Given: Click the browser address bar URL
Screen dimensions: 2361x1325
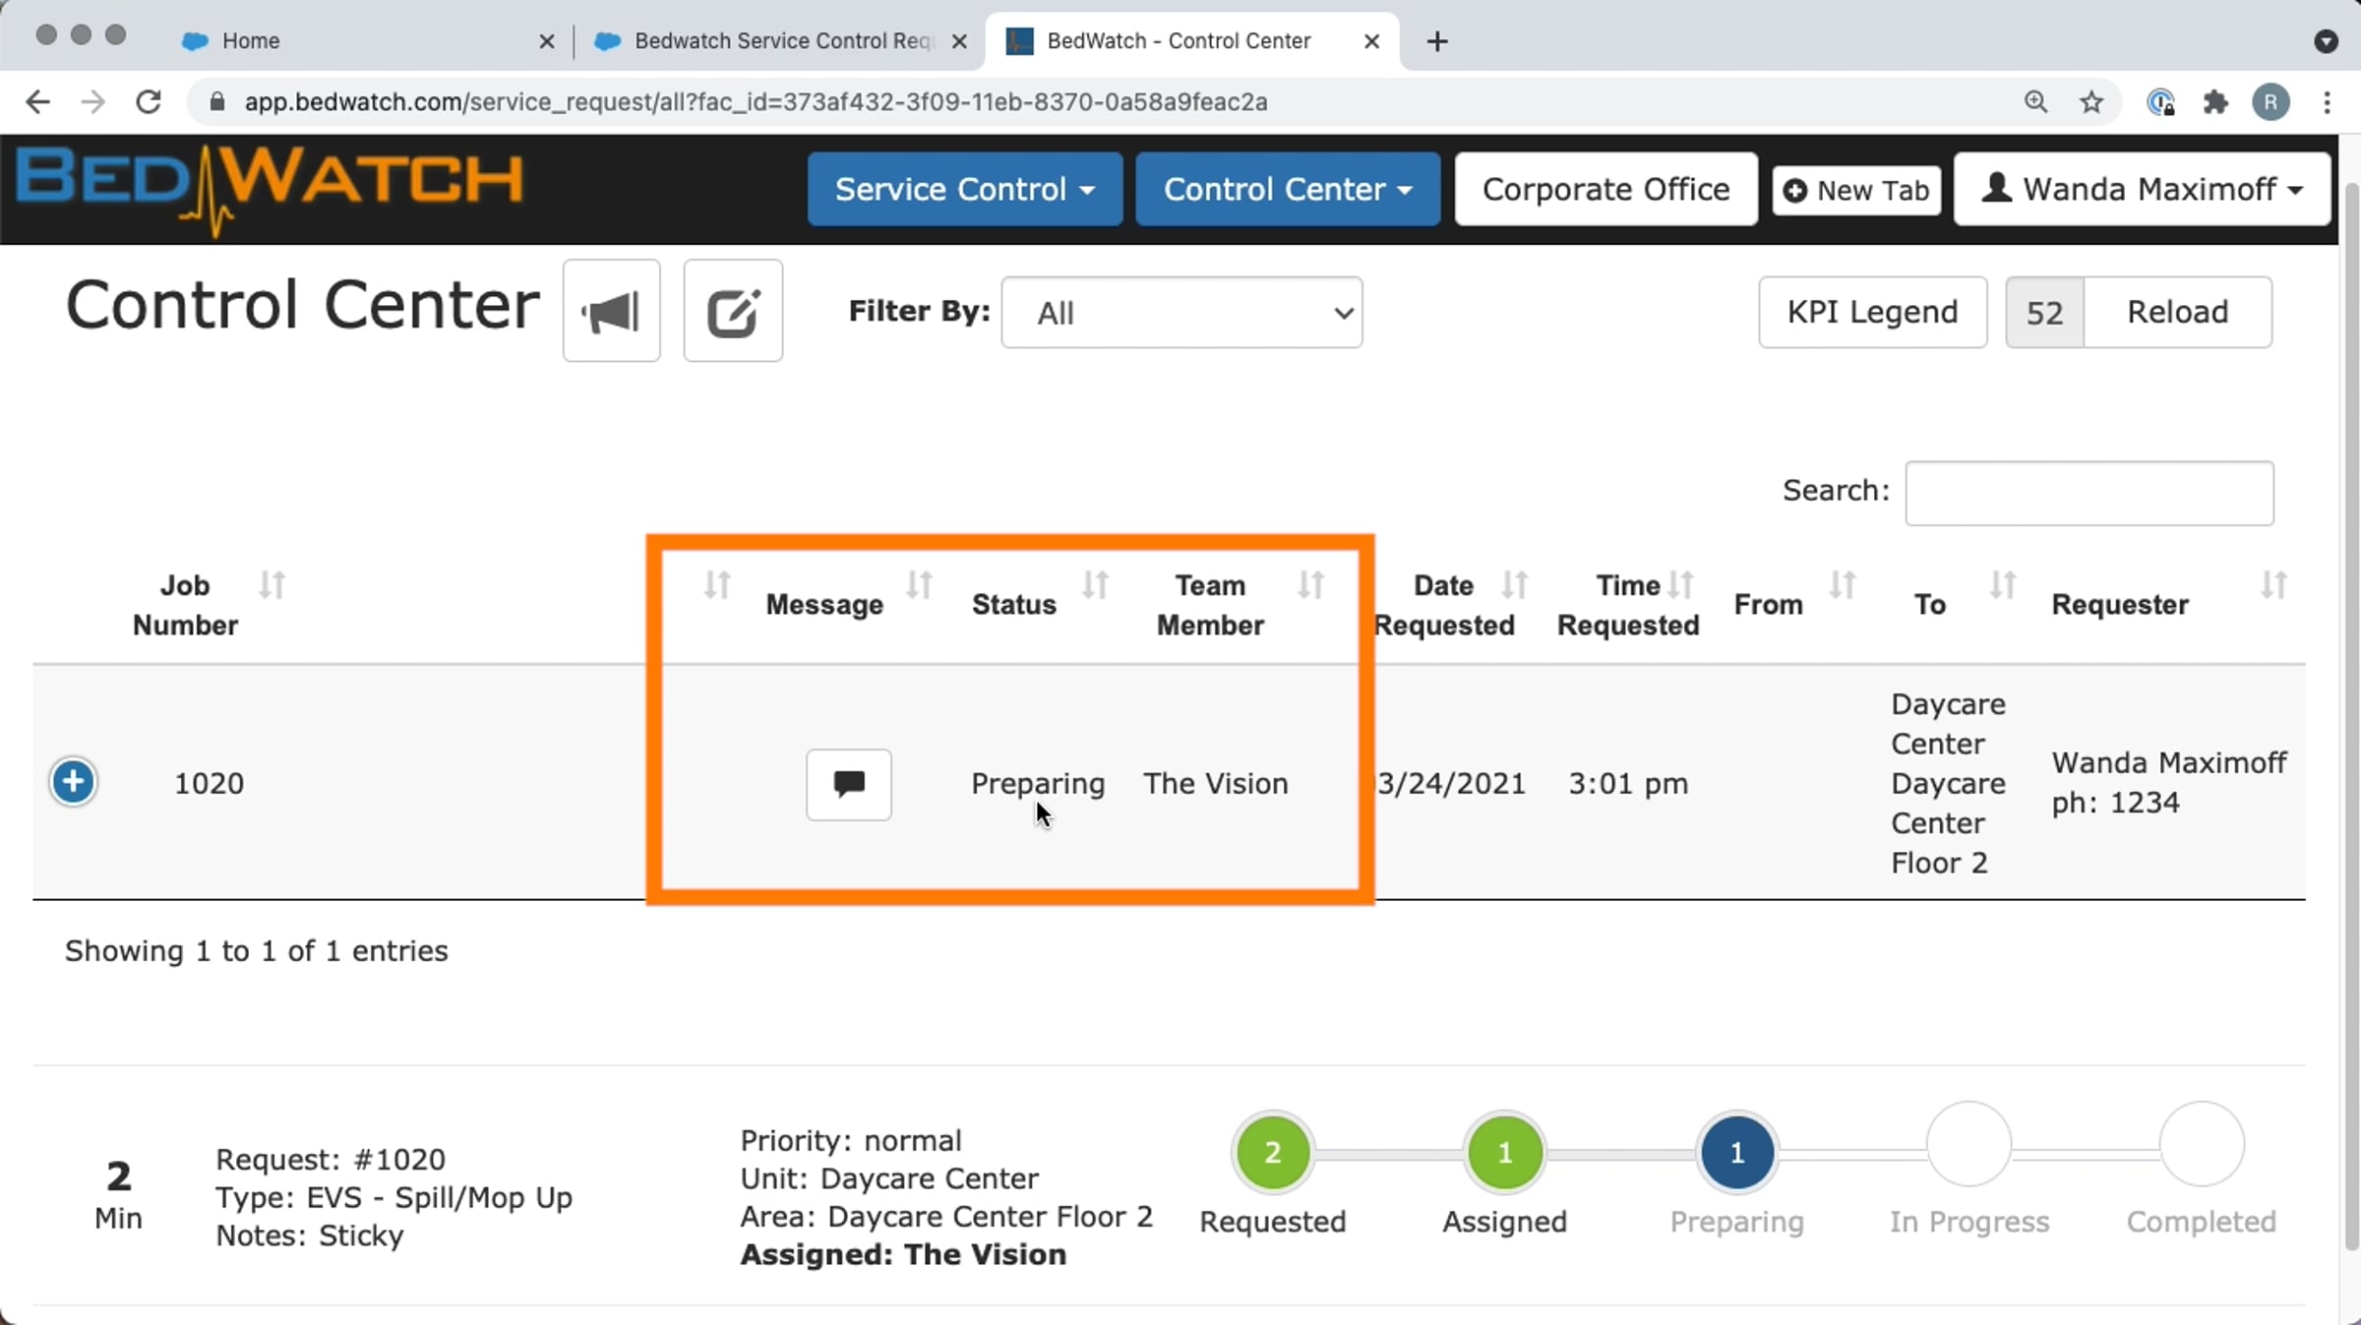Looking at the screenshot, I should 756,101.
